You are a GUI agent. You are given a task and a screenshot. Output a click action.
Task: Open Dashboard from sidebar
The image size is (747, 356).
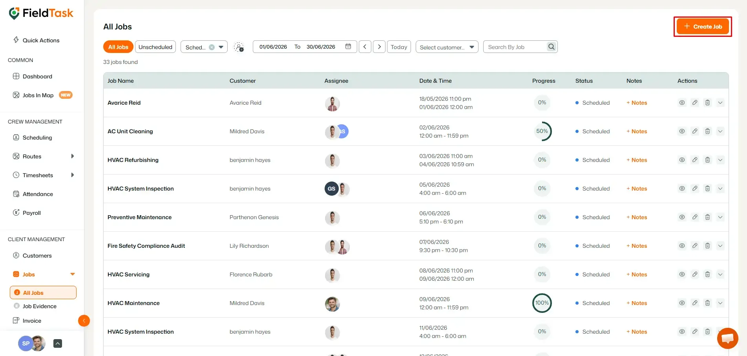point(33,76)
